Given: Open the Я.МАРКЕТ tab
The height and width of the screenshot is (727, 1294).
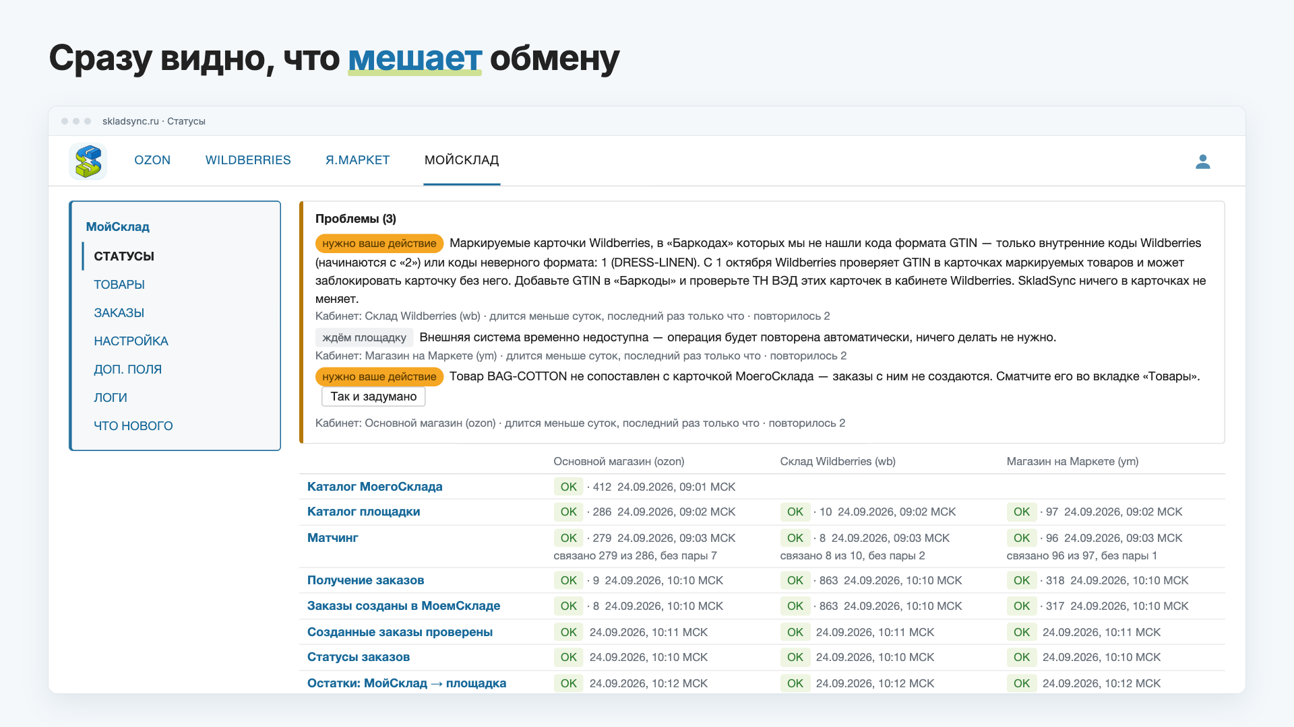Looking at the screenshot, I should pyautogui.click(x=358, y=160).
